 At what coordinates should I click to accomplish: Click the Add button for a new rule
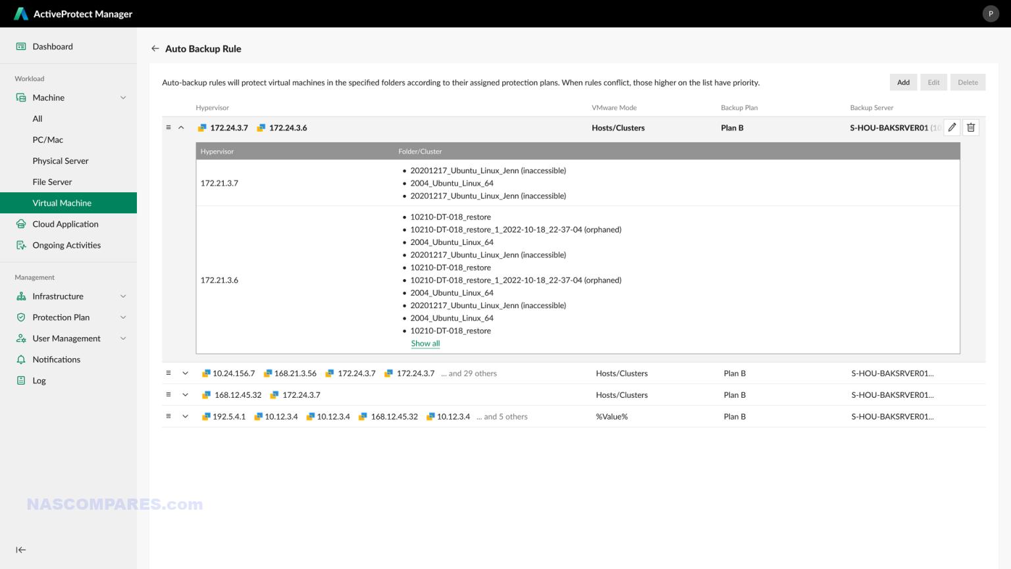[x=903, y=82]
